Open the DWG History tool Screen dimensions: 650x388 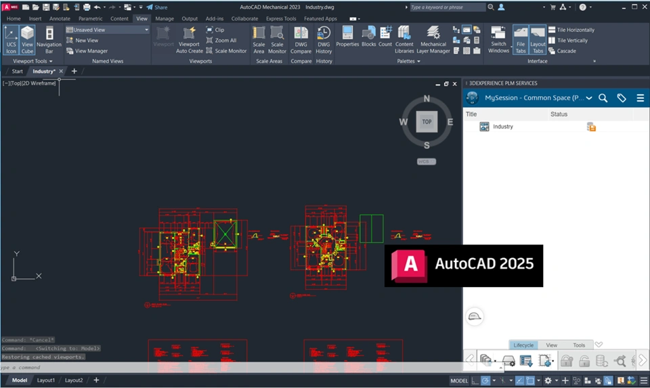point(324,40)
